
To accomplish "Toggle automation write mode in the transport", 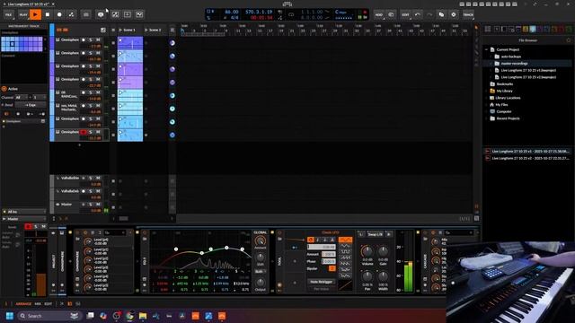I will [71, 14].
